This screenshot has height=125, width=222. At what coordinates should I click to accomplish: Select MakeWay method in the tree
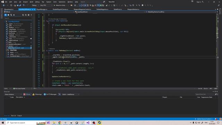point(18,48)
